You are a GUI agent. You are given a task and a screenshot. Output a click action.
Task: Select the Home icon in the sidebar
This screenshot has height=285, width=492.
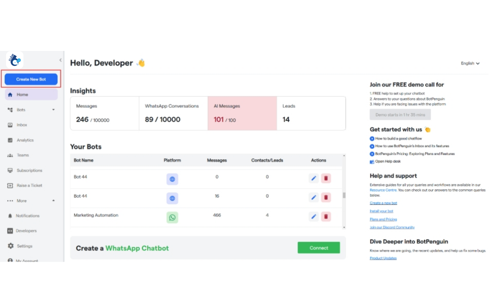coord(10,94)
